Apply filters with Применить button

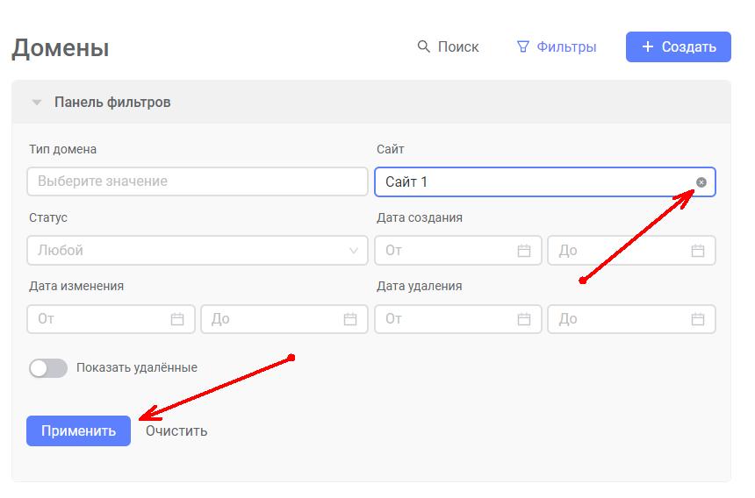(x=78, y=430)
